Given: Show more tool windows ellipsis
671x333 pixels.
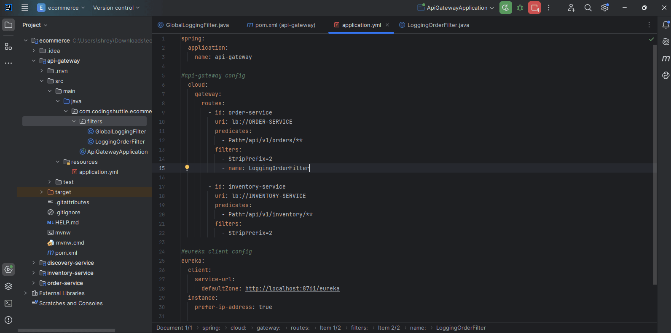Looking at the screenshot, I should (x=8, y=63).
